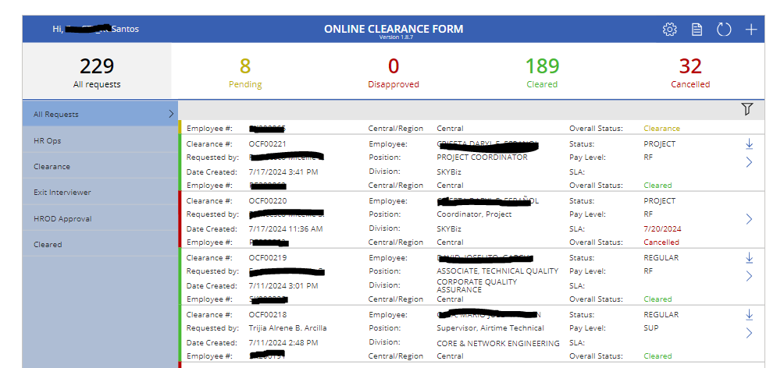Open the filter funnel icon
The image size is (784, 368).
(x=747, y=110)
